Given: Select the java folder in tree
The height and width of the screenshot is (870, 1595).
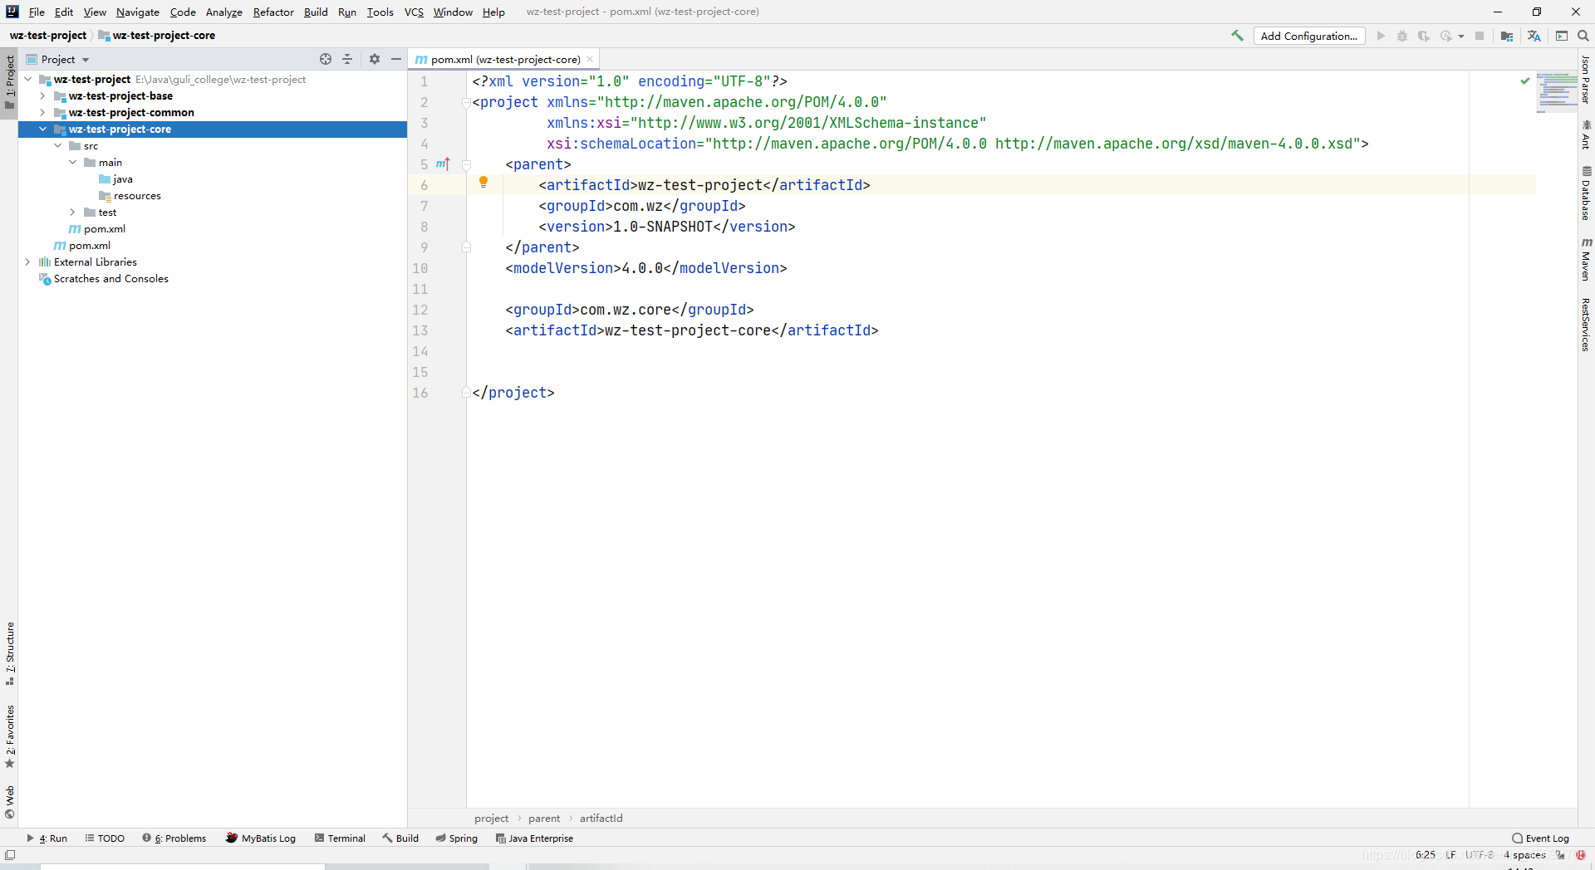Looking at the screenshot, I should click(123, 178).
